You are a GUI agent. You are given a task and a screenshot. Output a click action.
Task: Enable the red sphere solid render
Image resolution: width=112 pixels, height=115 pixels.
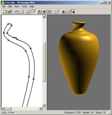73,11
